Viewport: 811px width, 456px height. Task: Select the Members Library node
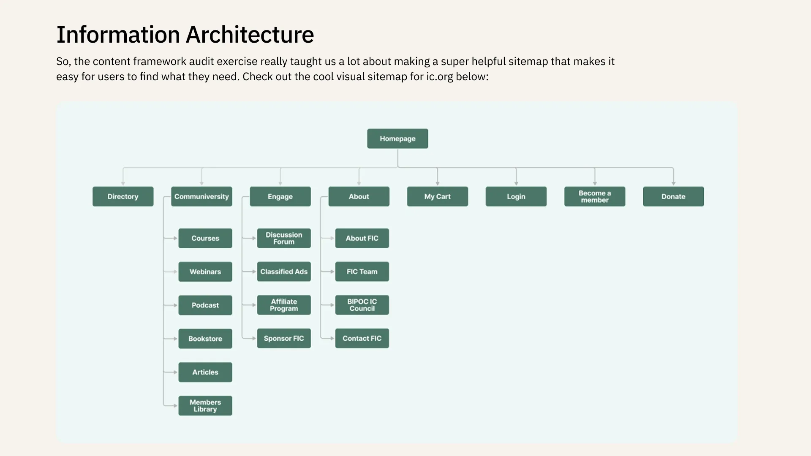(205, 405)
